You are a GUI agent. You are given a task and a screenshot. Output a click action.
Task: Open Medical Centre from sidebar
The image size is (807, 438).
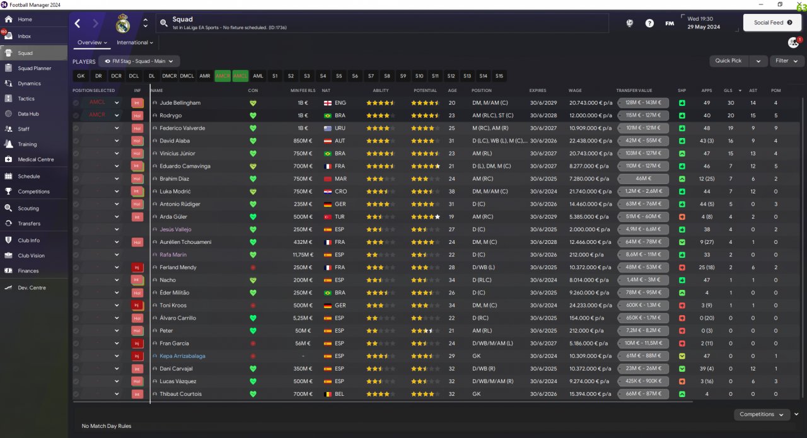pyautogui.click(x=34, y=159)
